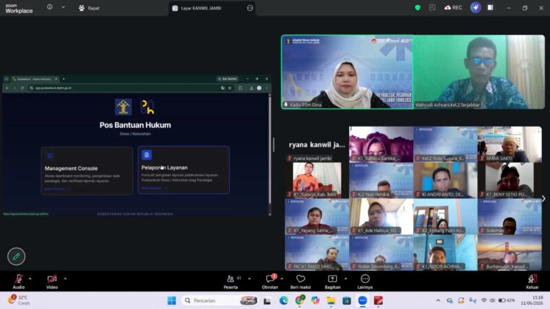Show the meeting info icon
550x309 pixels.
tap(49, 7)
